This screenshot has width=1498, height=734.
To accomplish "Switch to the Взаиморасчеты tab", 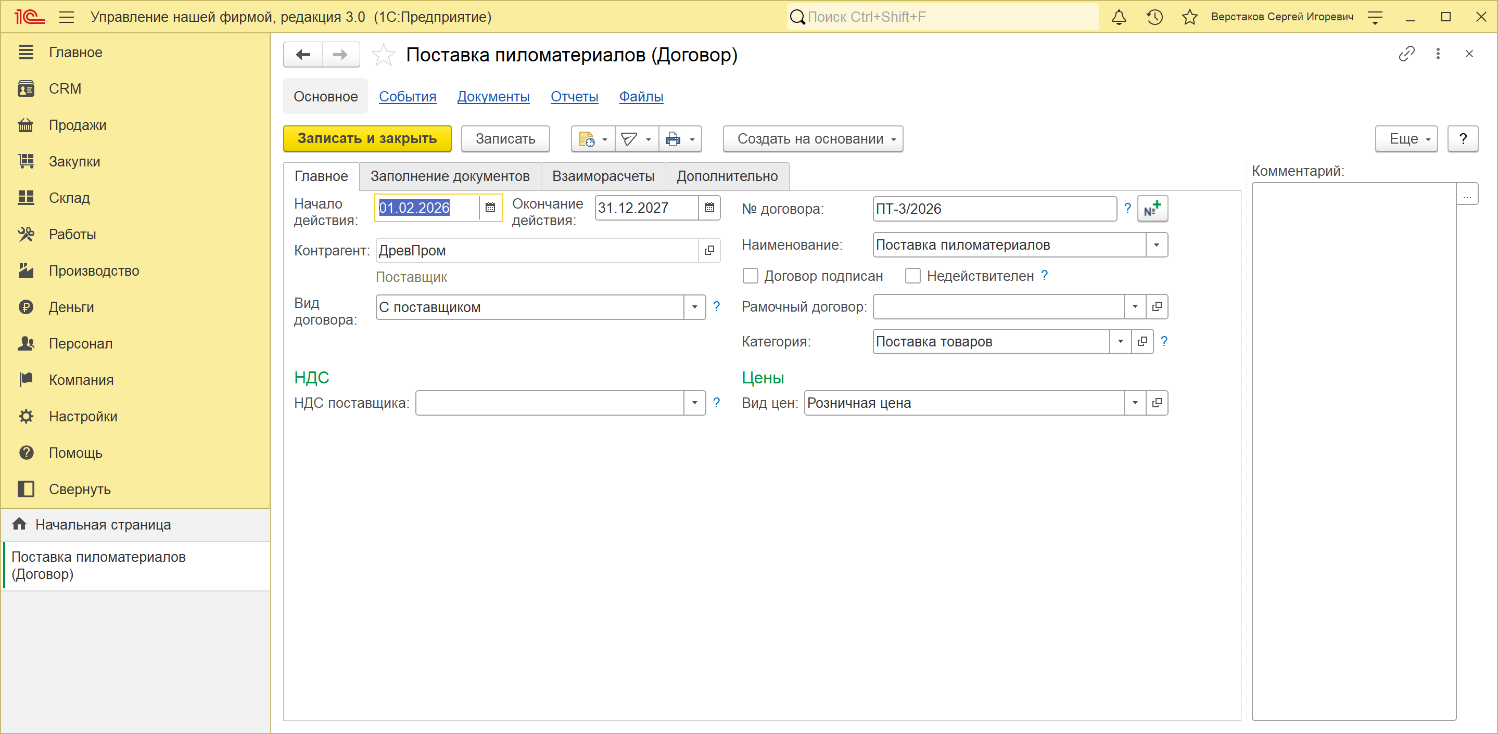I will point(603,176).
